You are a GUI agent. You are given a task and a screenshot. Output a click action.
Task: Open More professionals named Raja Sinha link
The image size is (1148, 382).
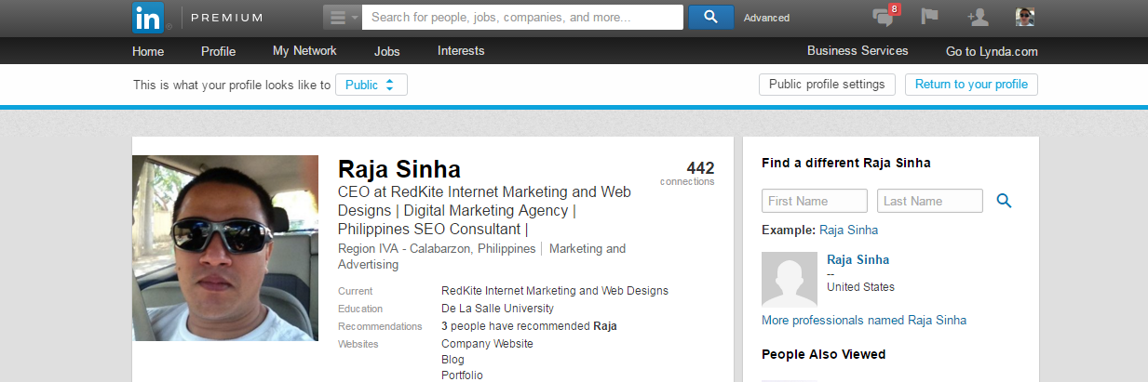pos(864,320)
